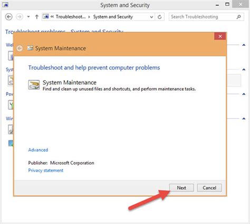The image size is (250, 224).
Task: Open the Advanced link
Action: [38, 150]
